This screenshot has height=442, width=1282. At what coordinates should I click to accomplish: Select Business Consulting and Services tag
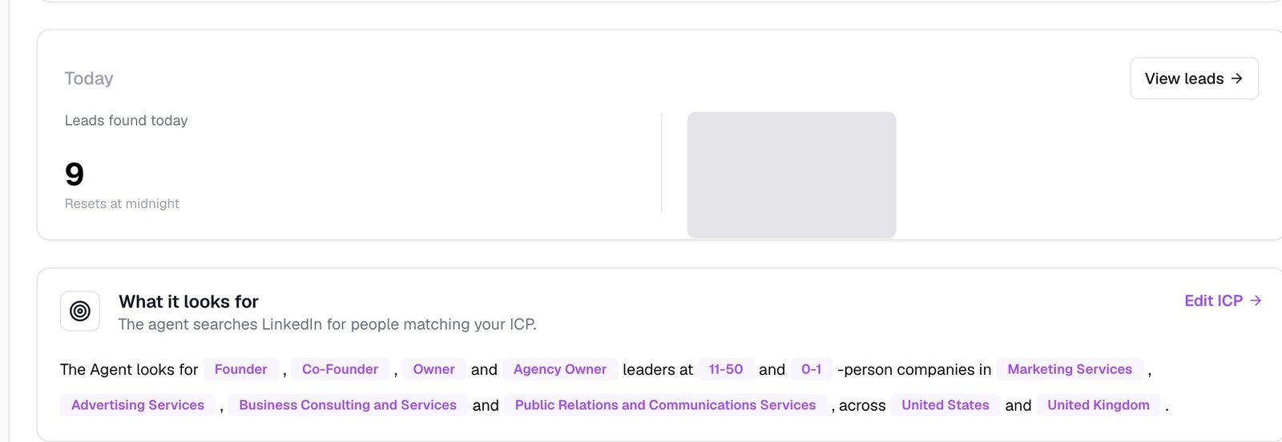tap(348, 405)
